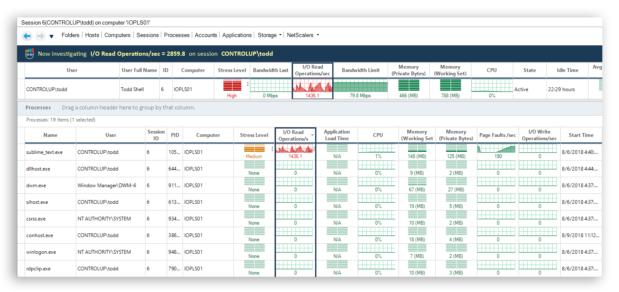Click the red High stress level indicator
619x292 pixels.
click(x=232, y=86)
